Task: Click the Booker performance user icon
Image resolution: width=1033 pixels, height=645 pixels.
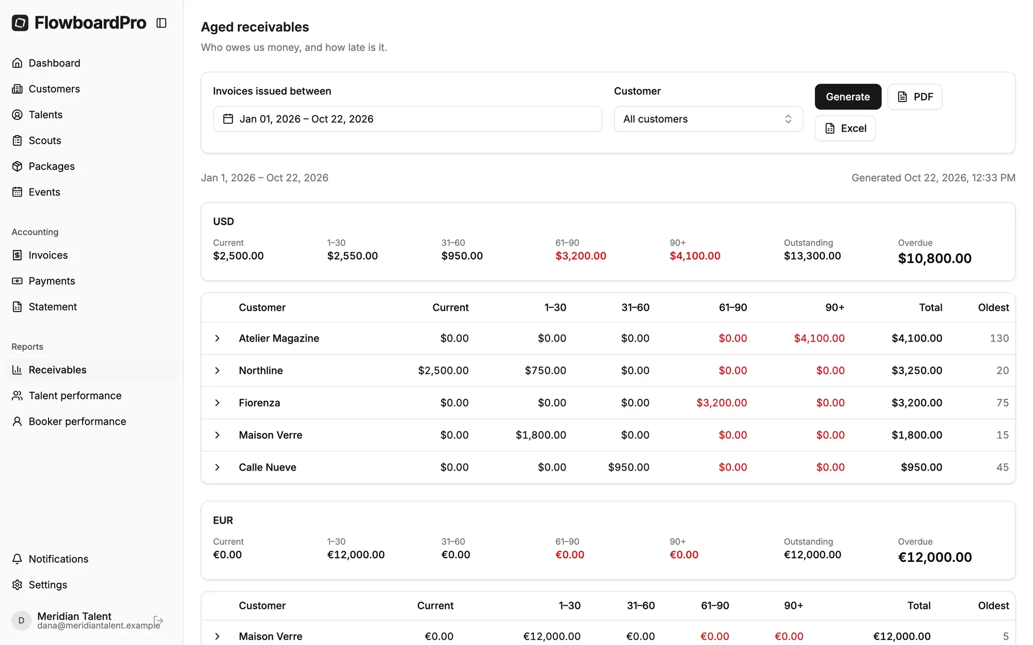Action: (x=17, y=421)
